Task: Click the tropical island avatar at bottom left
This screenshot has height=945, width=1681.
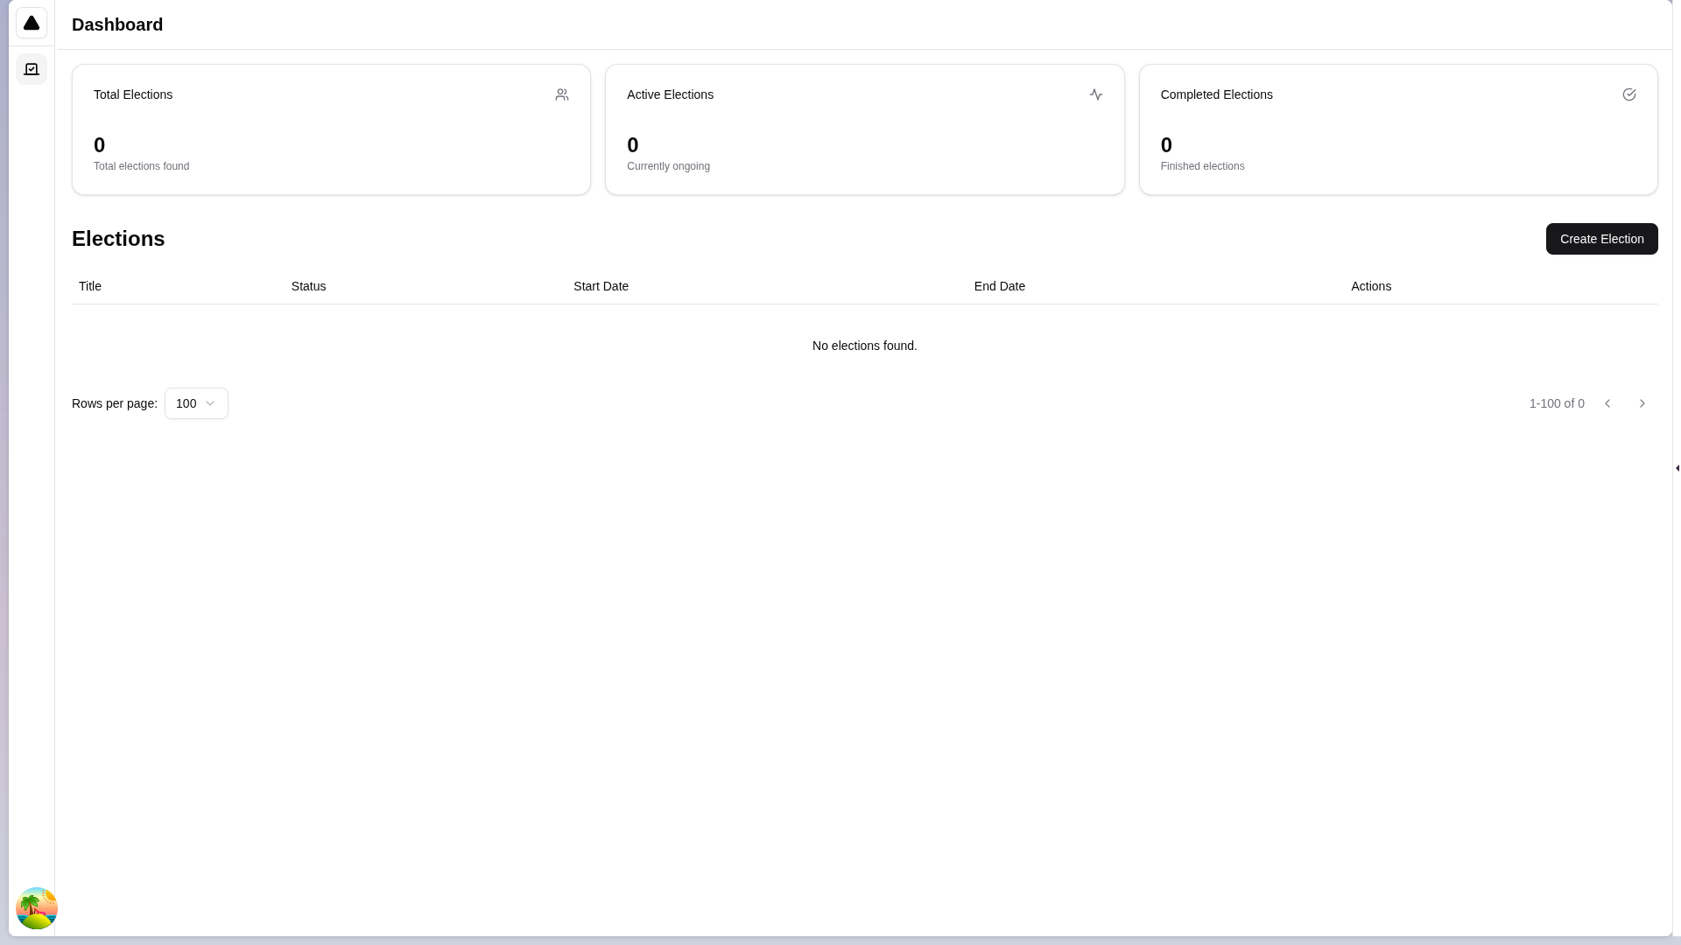Action: (x=37, y=908)
